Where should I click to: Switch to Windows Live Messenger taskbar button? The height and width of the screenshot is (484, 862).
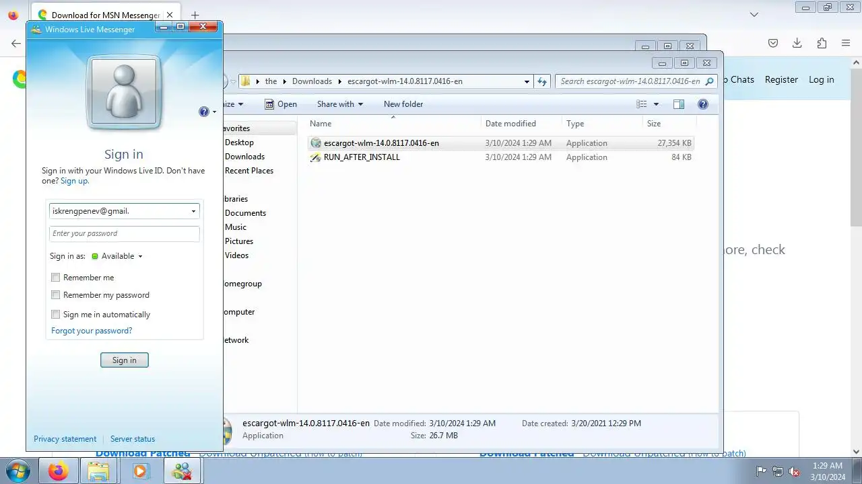[182, 471]
